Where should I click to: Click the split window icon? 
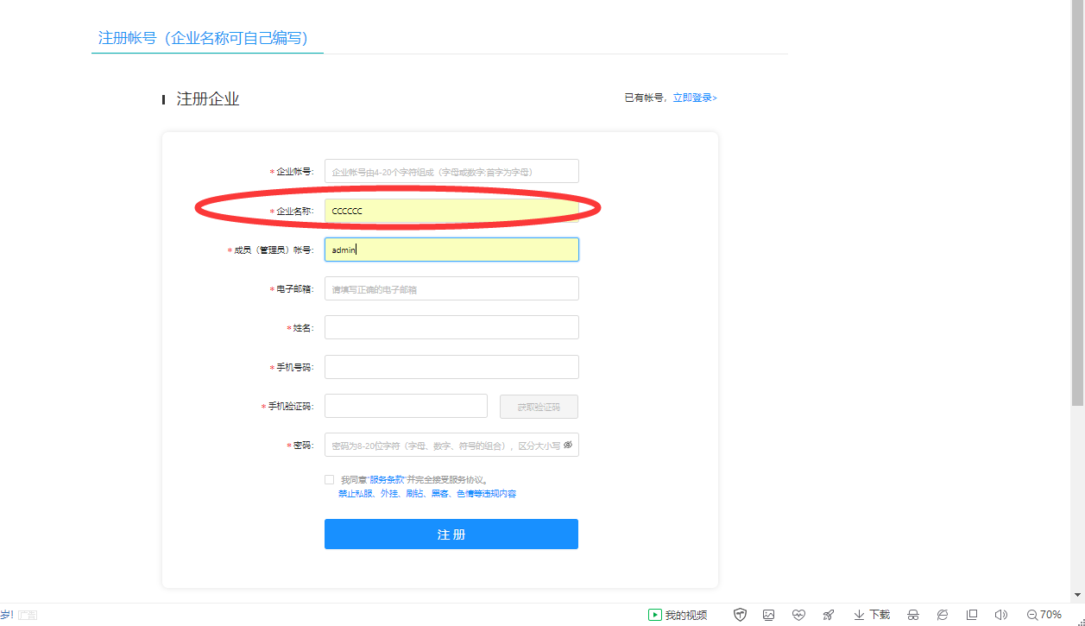click(x=972, y=615)
